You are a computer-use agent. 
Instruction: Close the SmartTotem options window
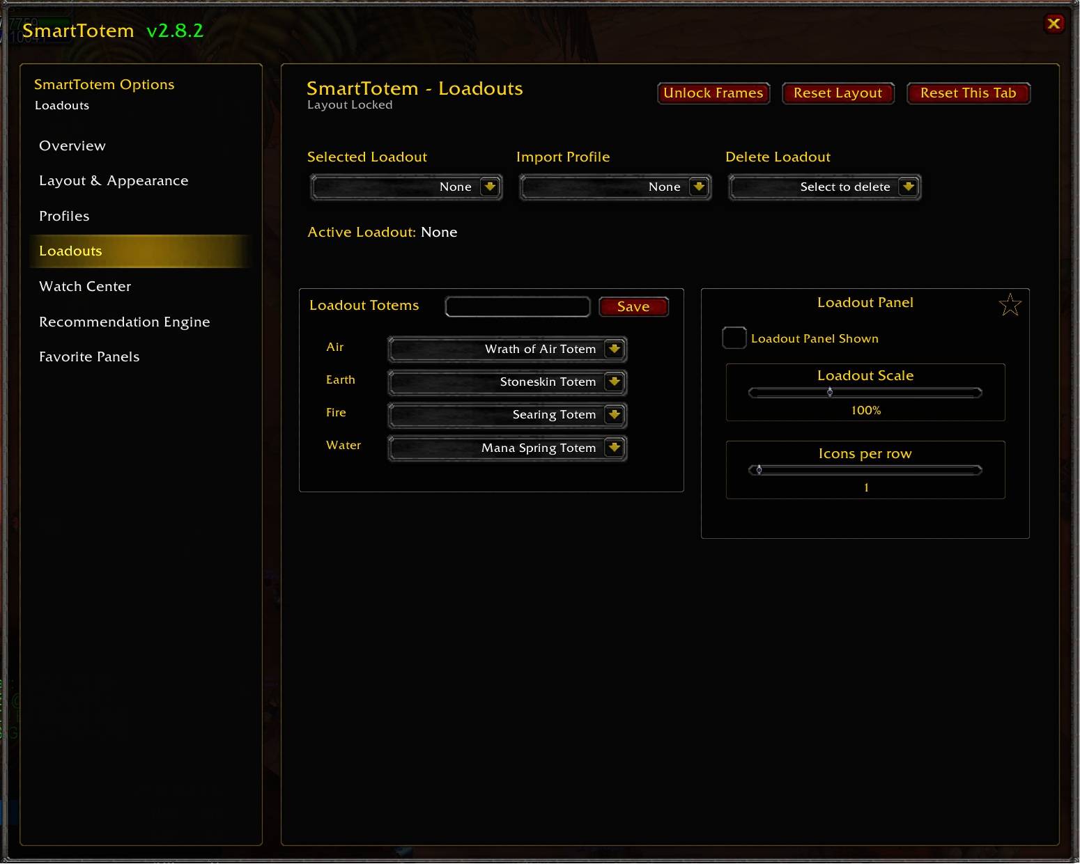pyautogui.click(x=1054, y=24)
